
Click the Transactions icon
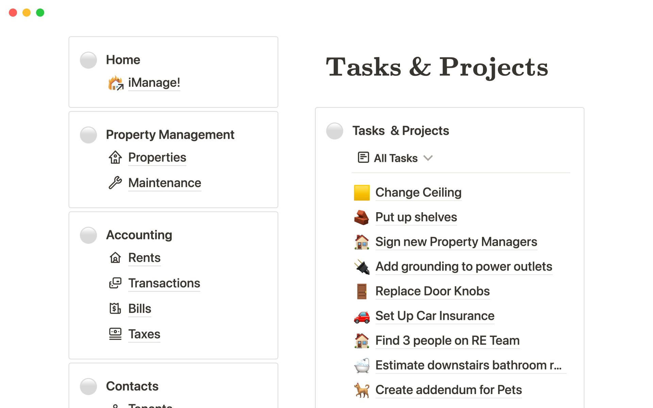coord(115,283)
